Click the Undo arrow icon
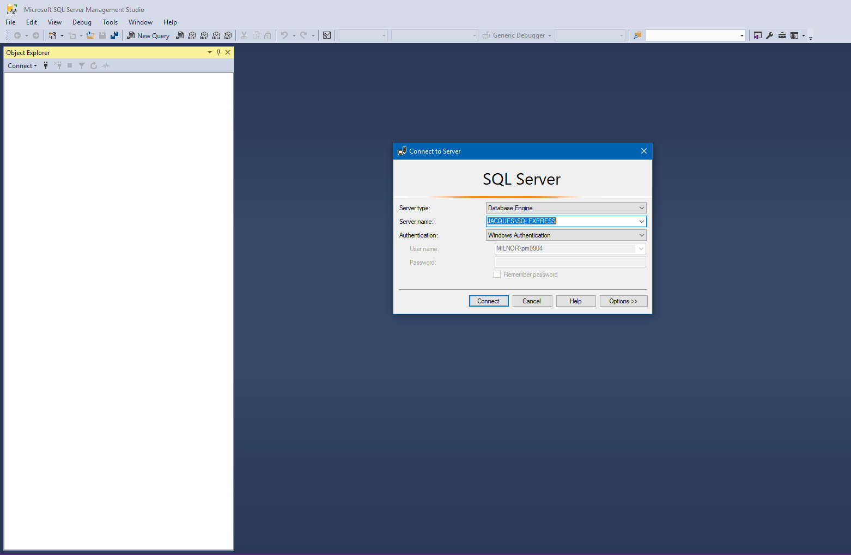This screenshot has width=851, height=555. point(284,35)
